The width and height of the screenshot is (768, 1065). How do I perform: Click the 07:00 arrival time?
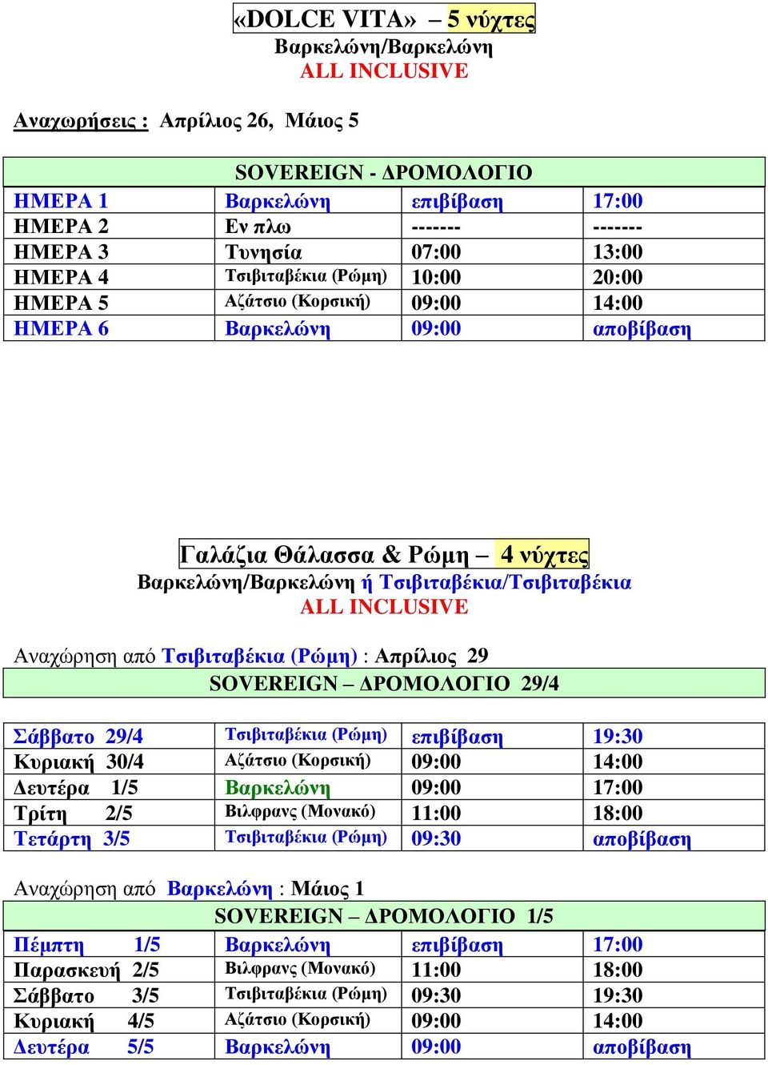(436, 252)
